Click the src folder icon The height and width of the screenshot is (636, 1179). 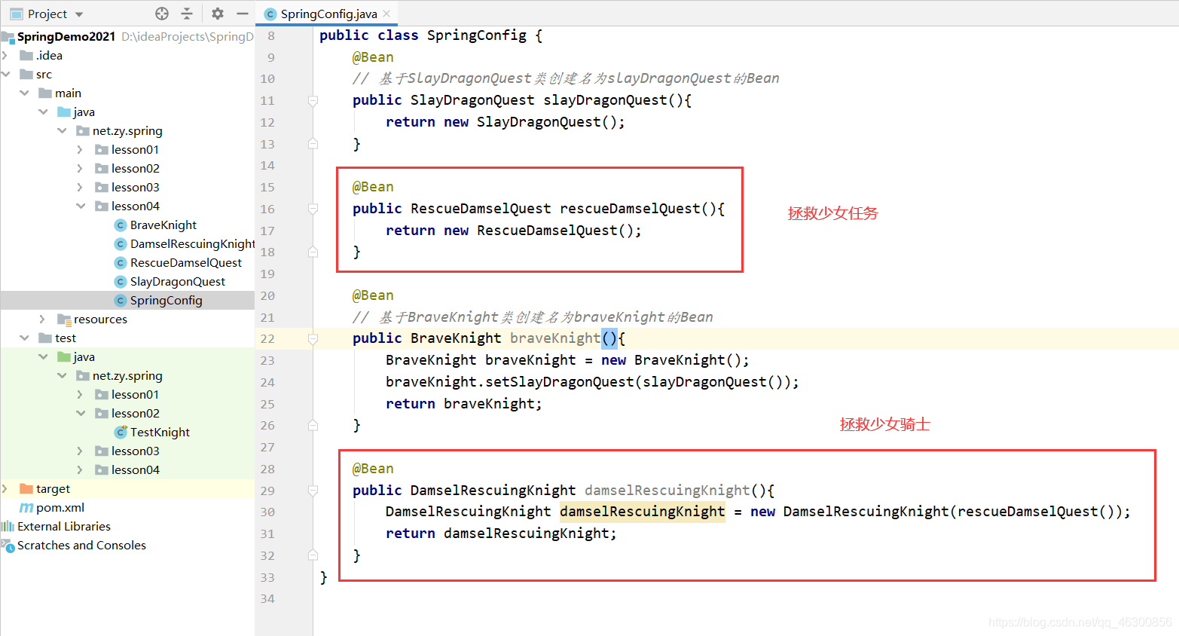coord(26,74)
